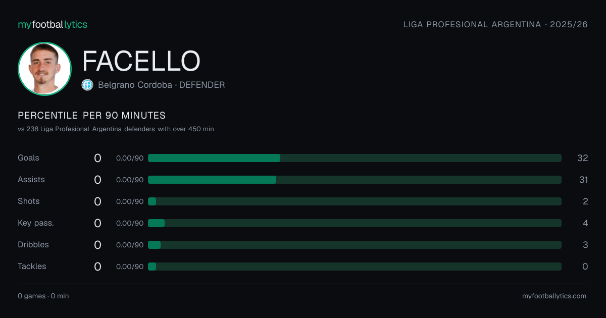
Task: Click the Liga Profesional Argentina 2025/26 label
Action: pos(495,25)
